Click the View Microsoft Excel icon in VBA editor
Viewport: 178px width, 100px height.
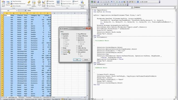point(92,2)
